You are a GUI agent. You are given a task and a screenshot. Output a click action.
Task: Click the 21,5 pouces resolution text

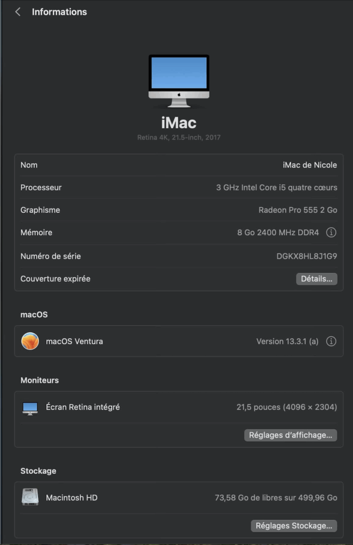[287, 407]
